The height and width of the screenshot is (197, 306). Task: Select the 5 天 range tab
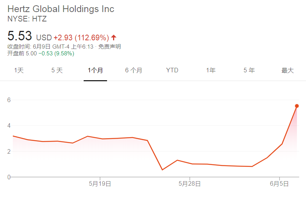[x=57, y=70]
